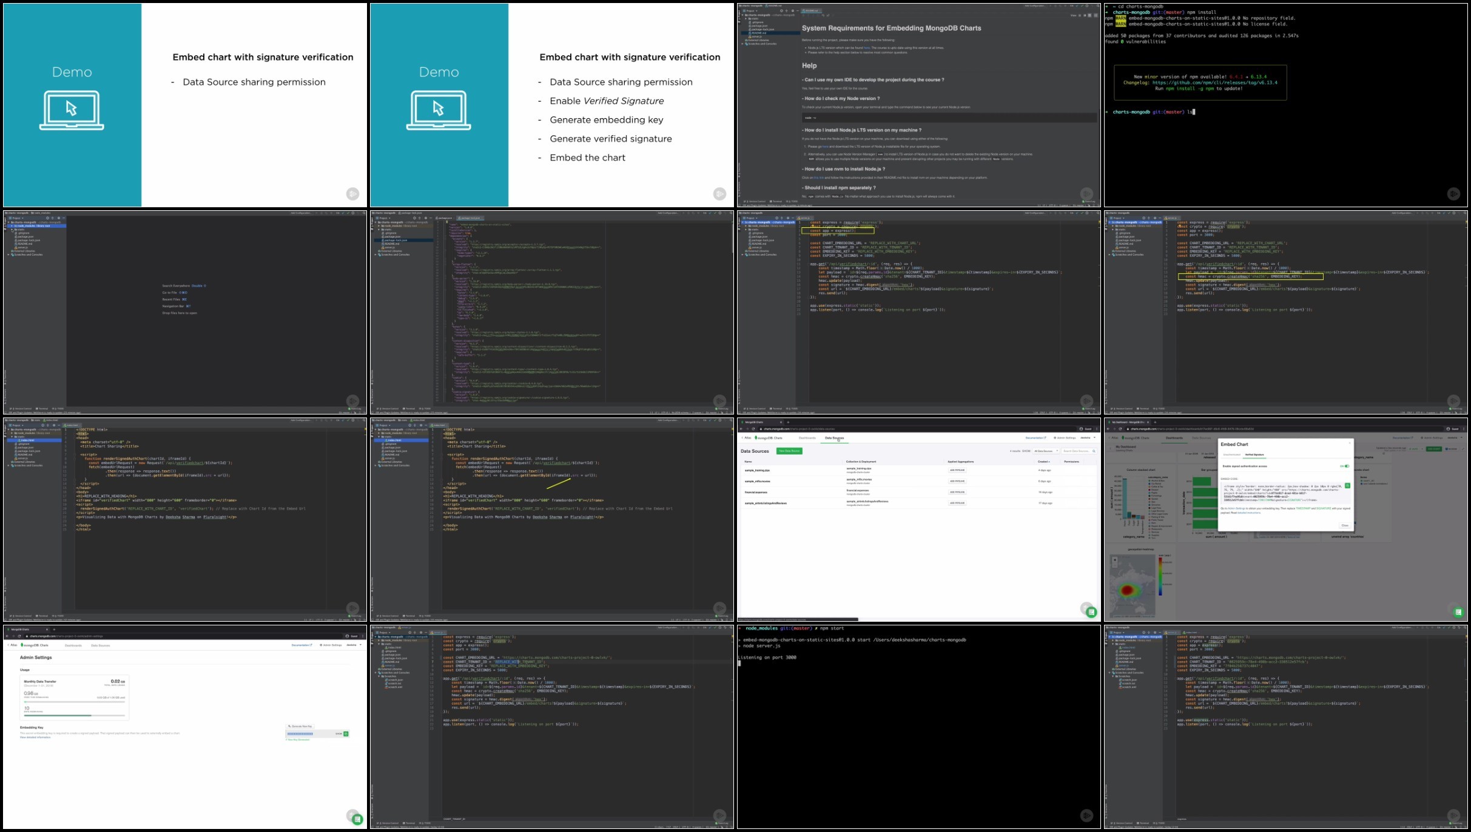Add pipeline for sample_airbnb.listingsAndReviews
The width and height of the screenshot is (1471, 832).
tap(957, 503)
